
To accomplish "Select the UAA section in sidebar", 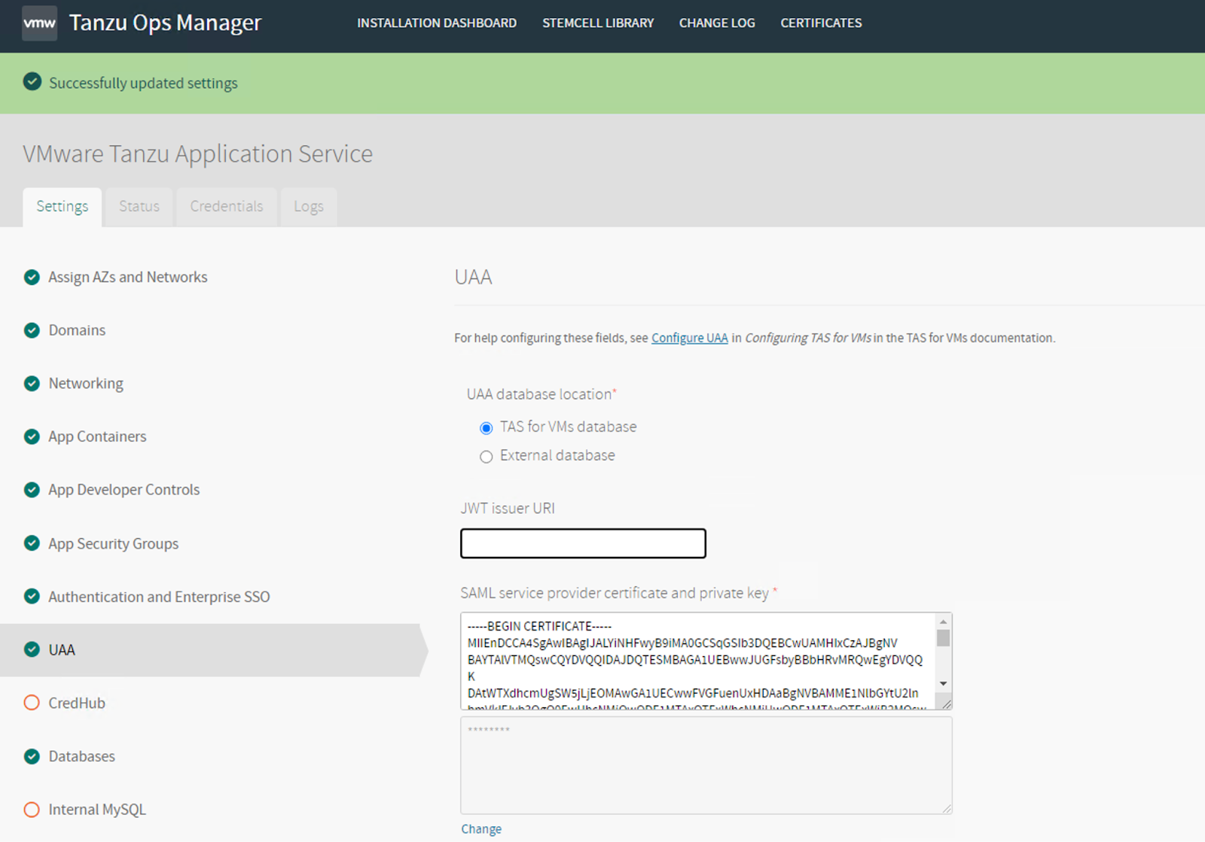I will (x=62, y=650).
